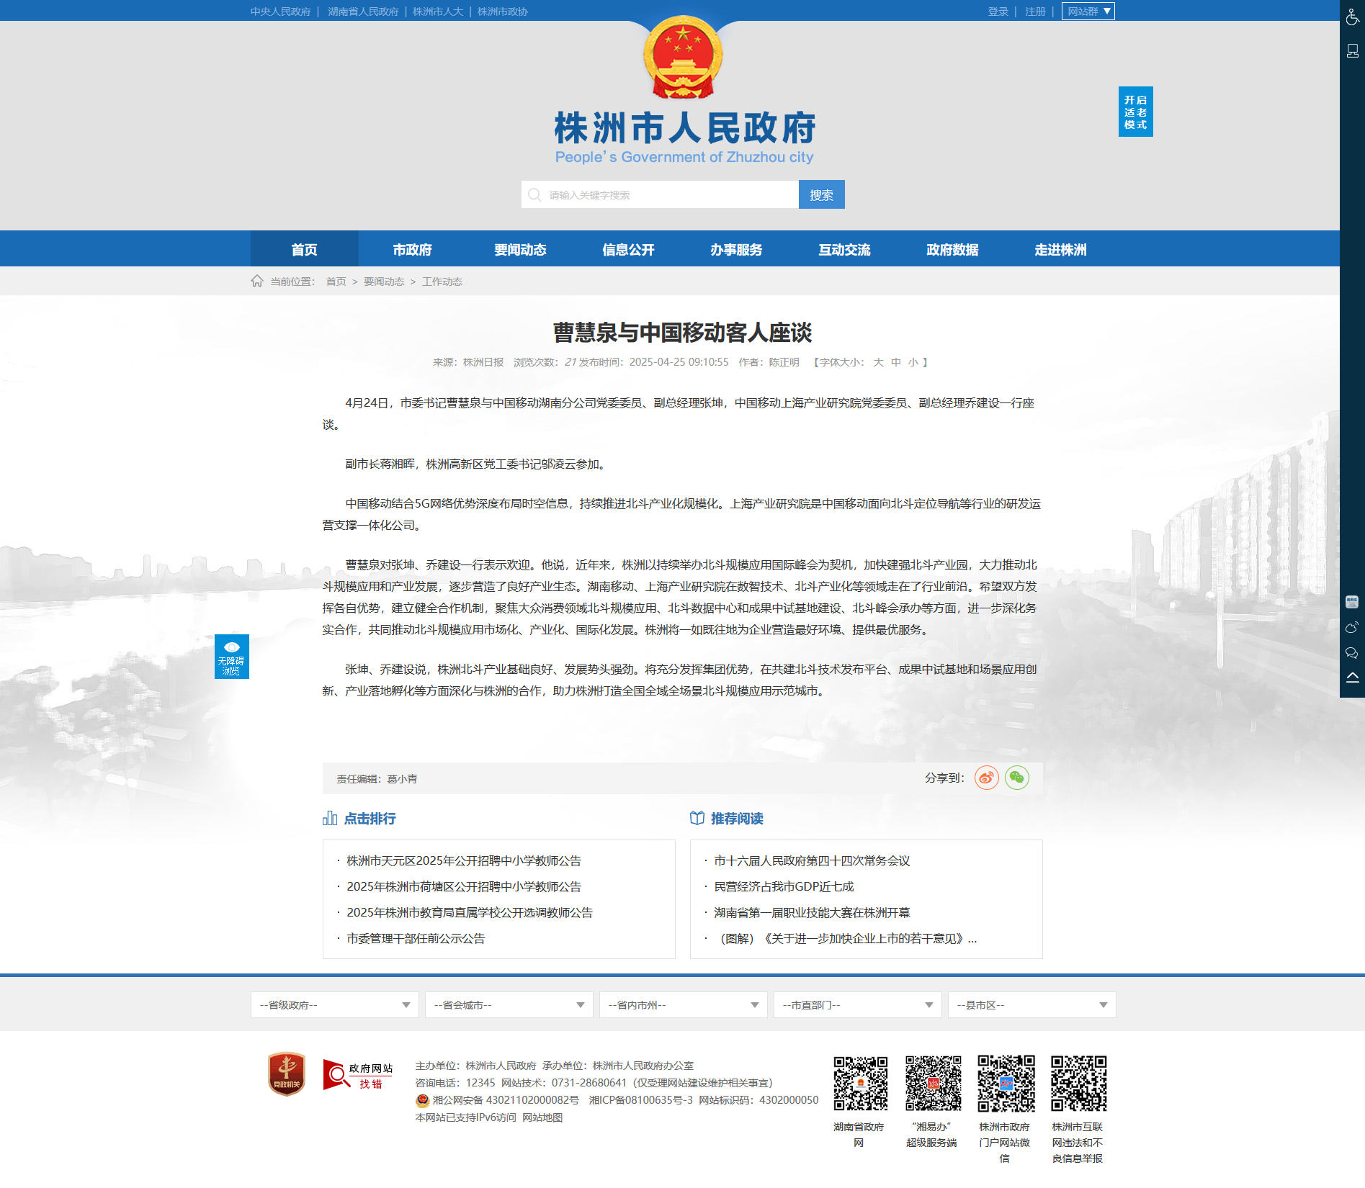Click the 政府网站找错 error report badge
Viewport: 1365px width, 1188px height.
358,1075
